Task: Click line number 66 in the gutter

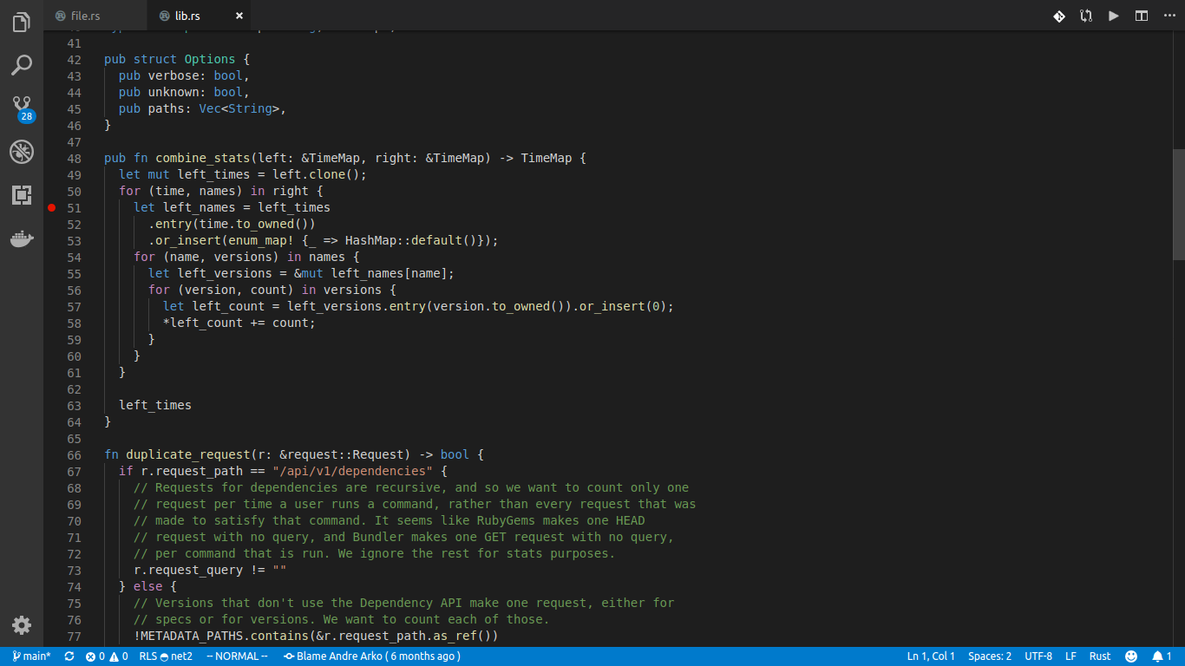Action: coord(74,455)
